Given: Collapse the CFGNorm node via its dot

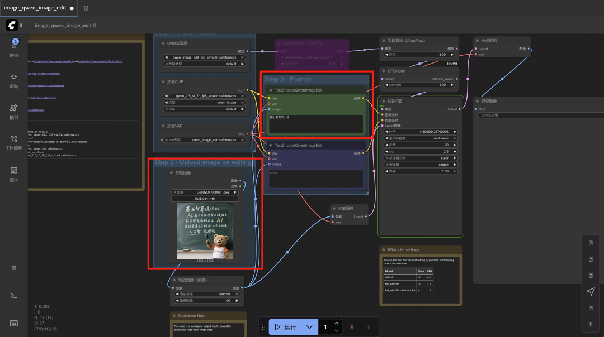Looking at the screenshot, I should pyautogui.click(x=384, y=71).
